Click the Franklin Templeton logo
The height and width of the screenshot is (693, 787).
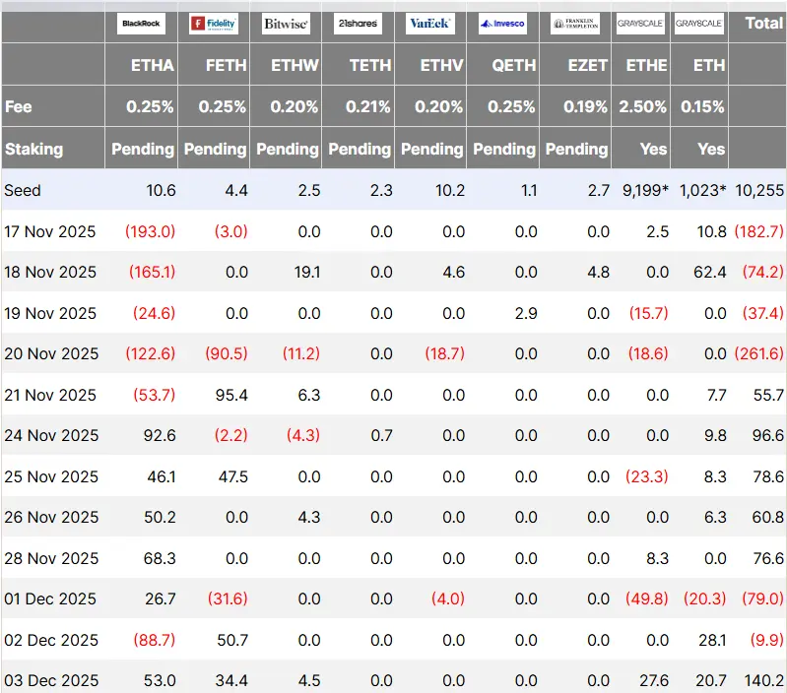[575, 24]
